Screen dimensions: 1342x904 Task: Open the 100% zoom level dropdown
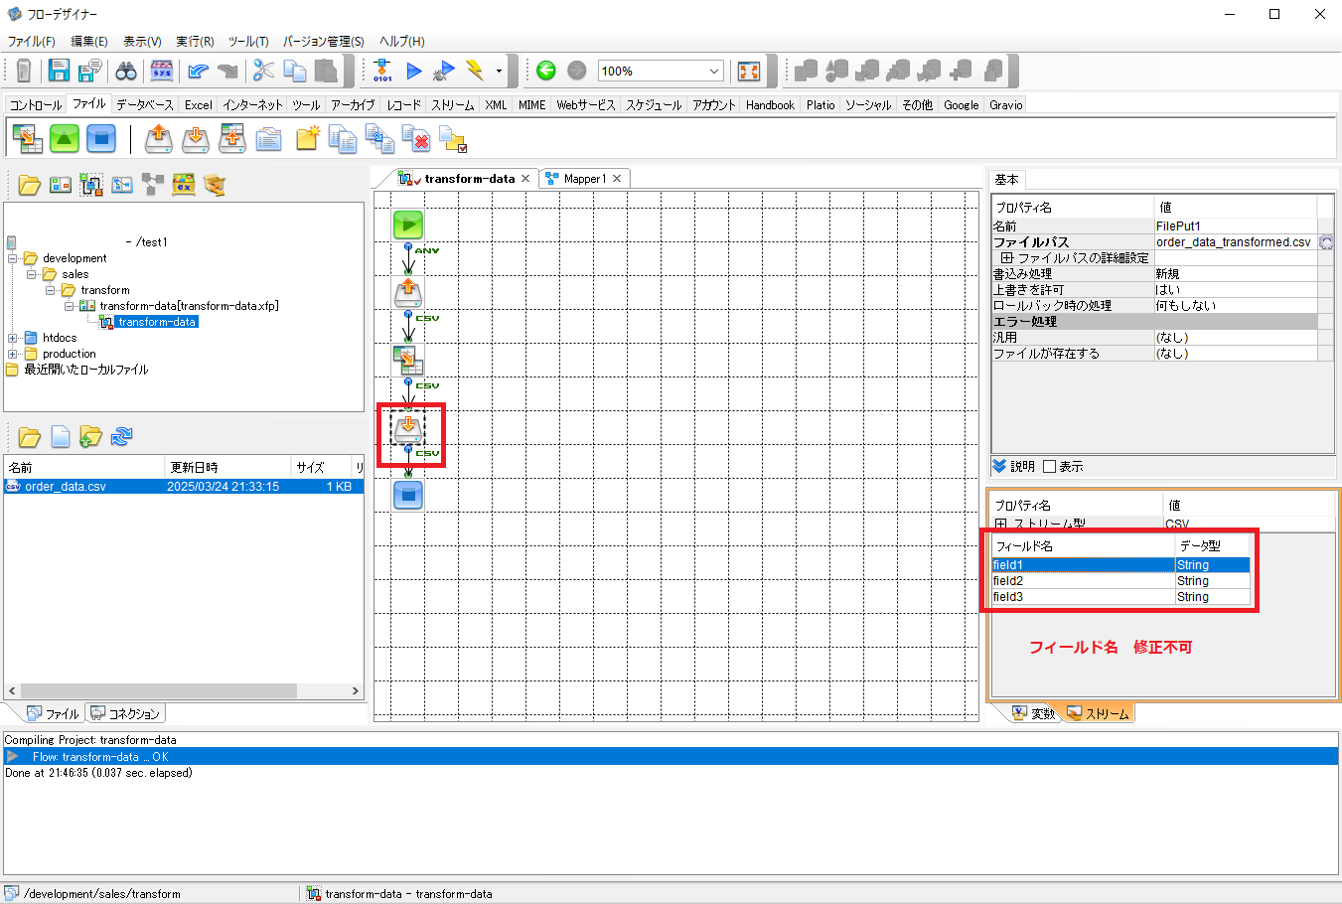point(713,71)
